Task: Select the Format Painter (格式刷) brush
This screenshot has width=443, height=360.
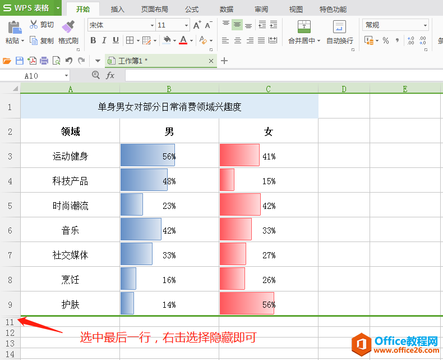Action: [68, 26]
